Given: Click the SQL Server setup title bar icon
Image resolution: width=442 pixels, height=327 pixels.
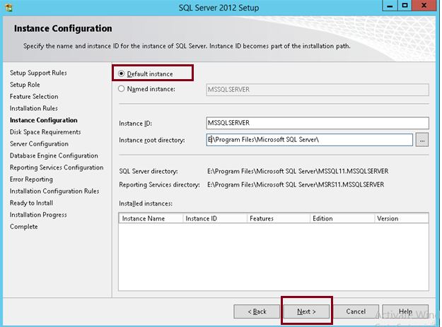Looking at the screenshot, I should pos(8,8).
